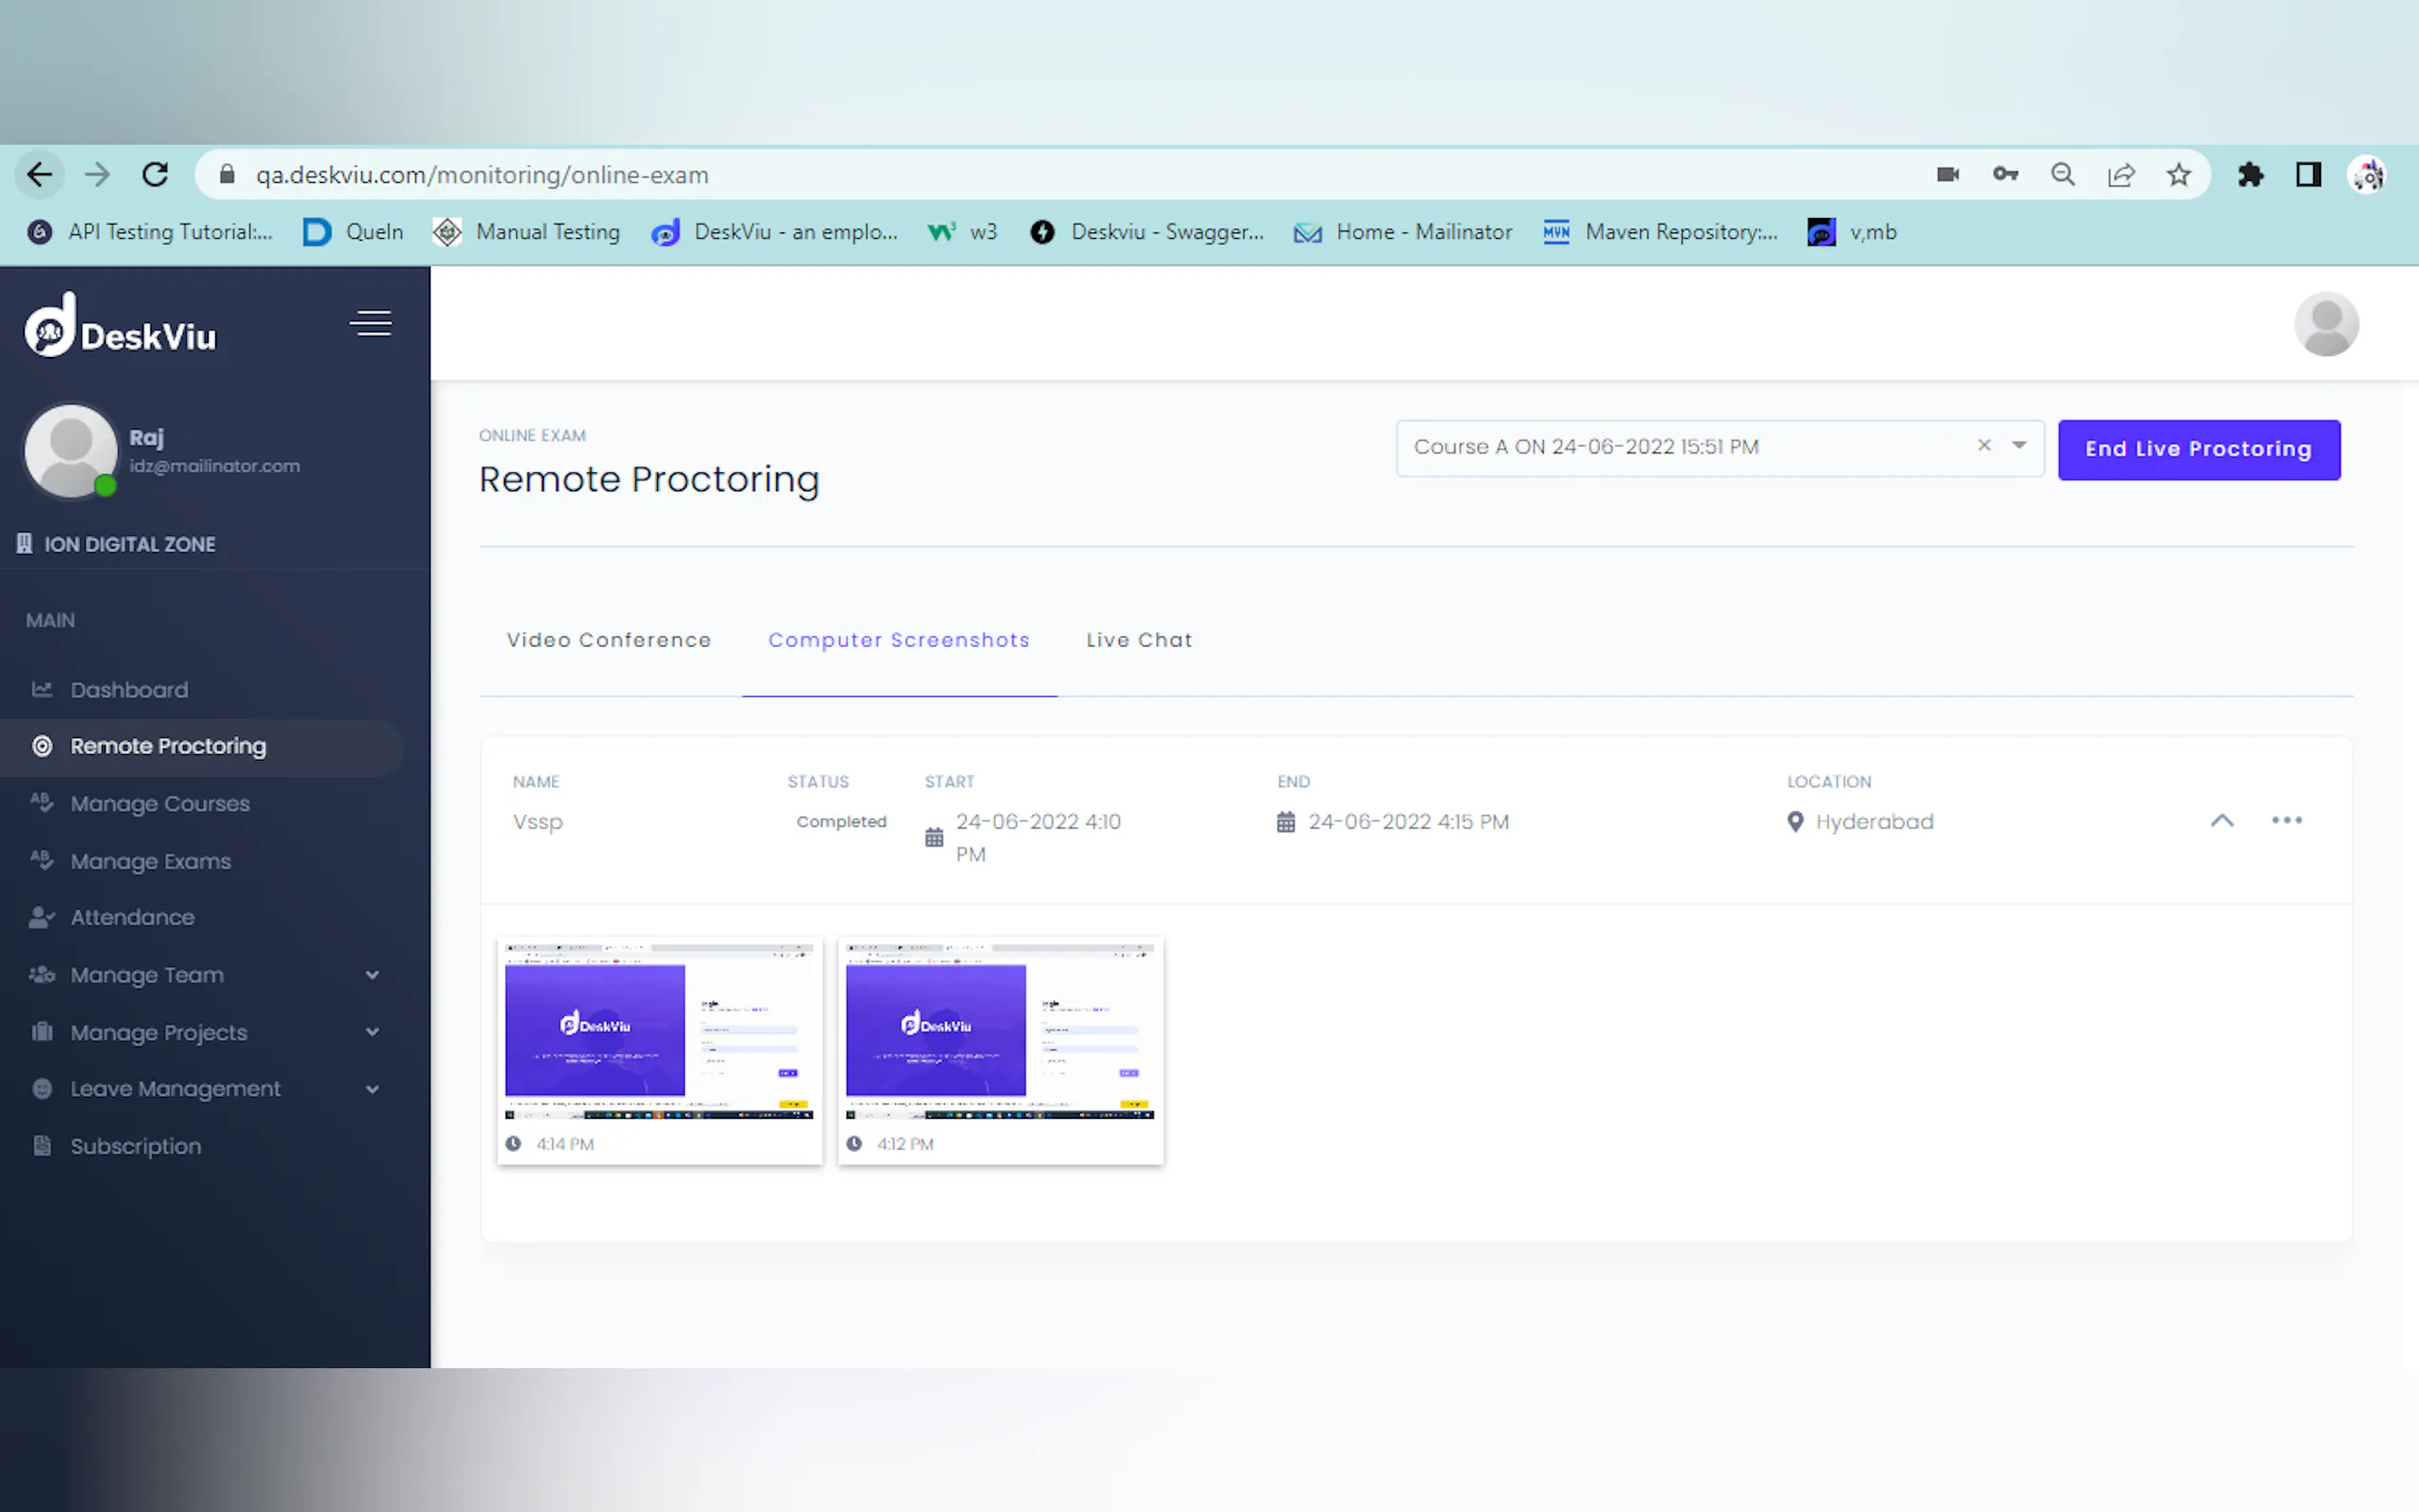Open the Home - Mailinator bookmark
This screenshot has height=1512, width=2419.
(1403, 232)
